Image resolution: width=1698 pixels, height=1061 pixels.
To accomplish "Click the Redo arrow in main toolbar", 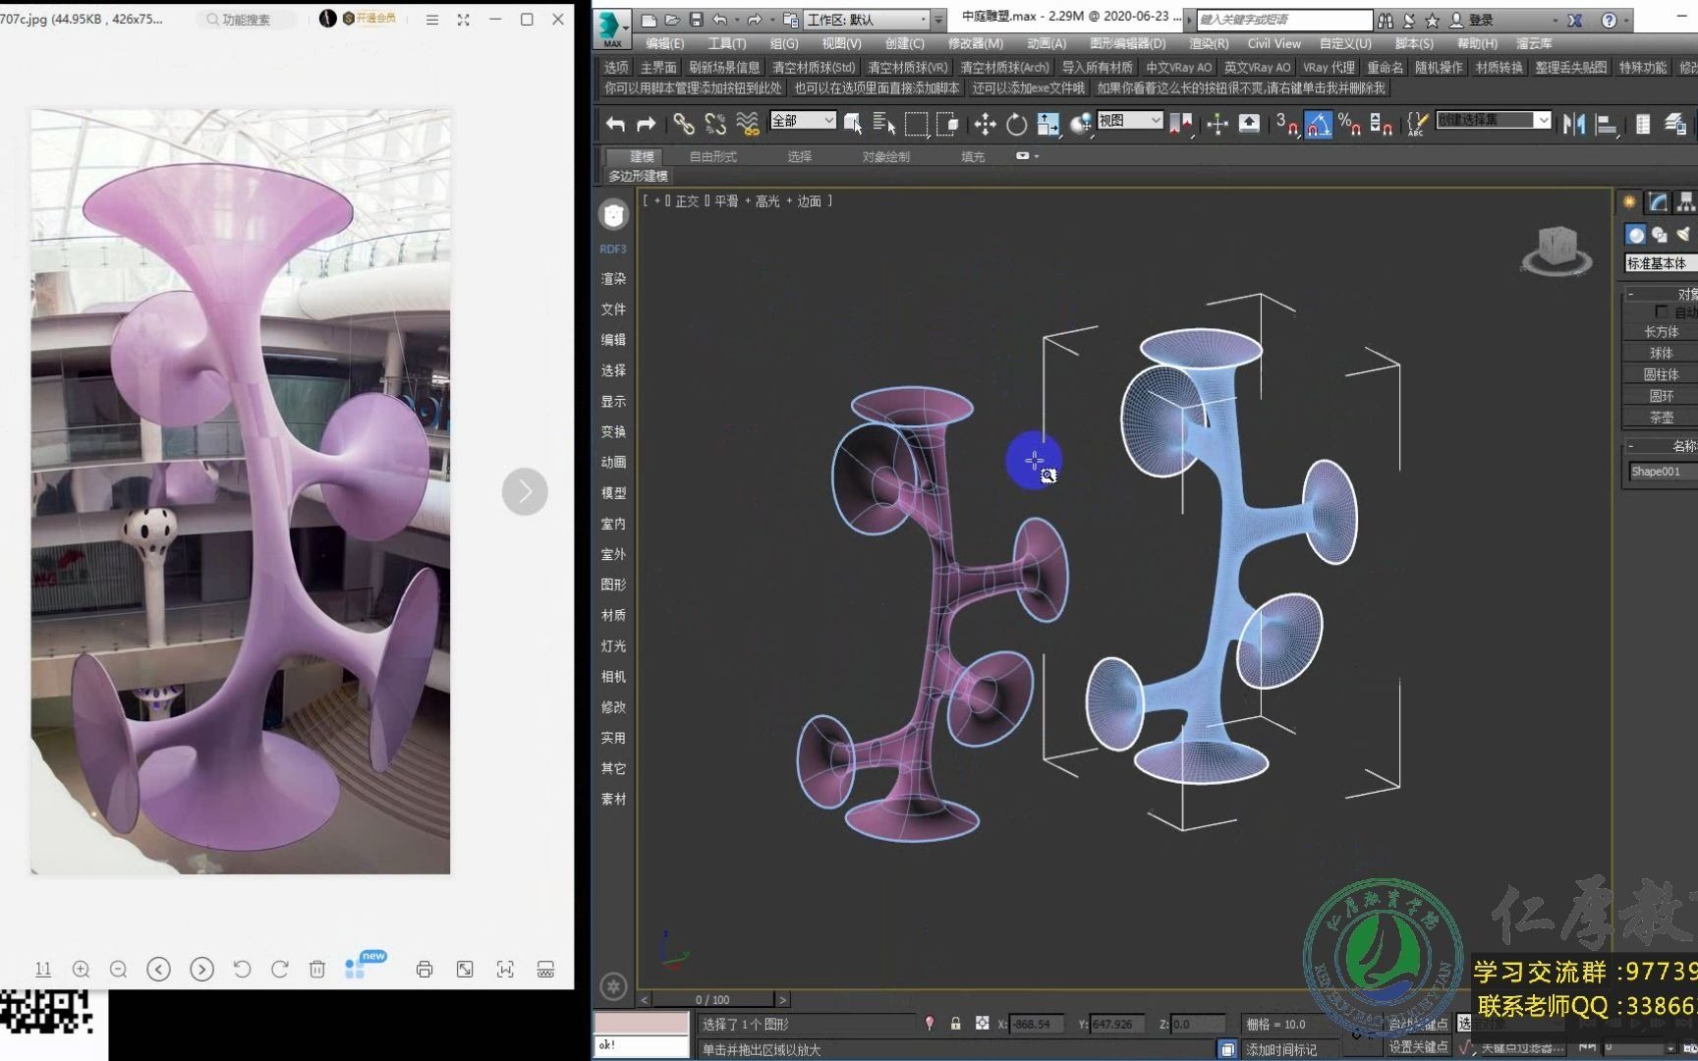I will (646, 124).
